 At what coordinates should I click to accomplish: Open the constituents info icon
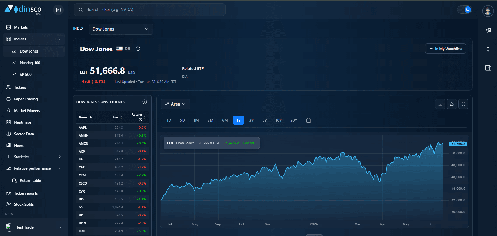(145, 102)
